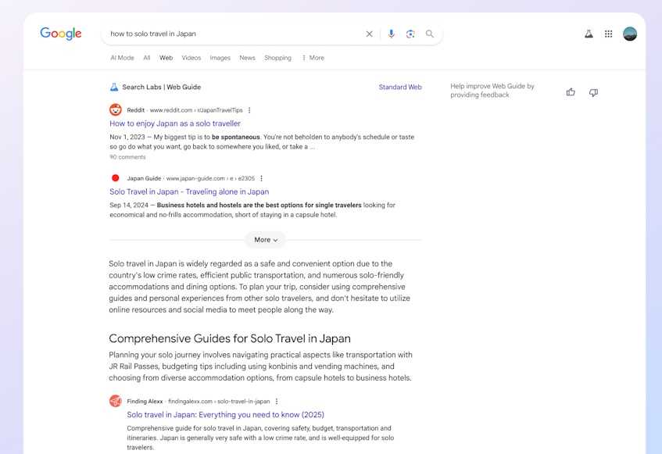Open 'Solo travel in Japan: Everything you need to know (2025)'

[225, 414]
